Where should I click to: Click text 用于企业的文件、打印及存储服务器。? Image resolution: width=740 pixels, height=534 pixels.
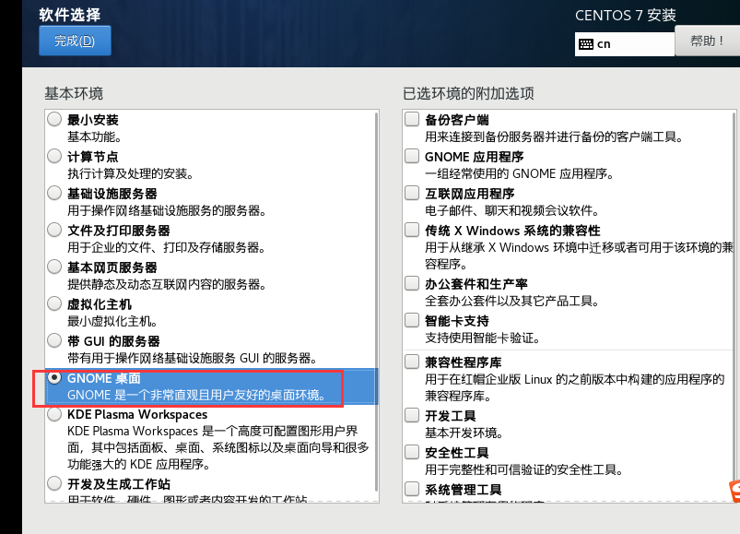point(167,247)
